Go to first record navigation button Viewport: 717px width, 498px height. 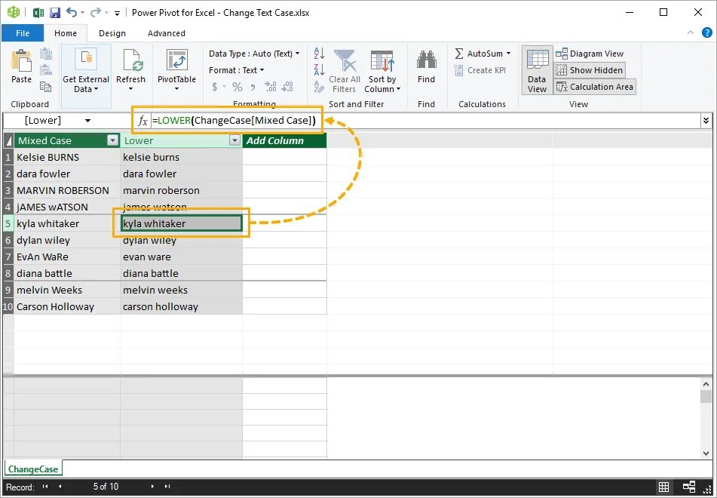click(44, 487)
